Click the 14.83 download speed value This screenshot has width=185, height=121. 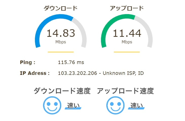(x=61, y=33)
